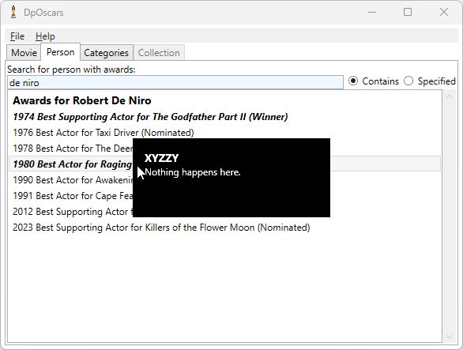463x350 pixels.
Task: Select the Person tab
Action: click(61, 52)
